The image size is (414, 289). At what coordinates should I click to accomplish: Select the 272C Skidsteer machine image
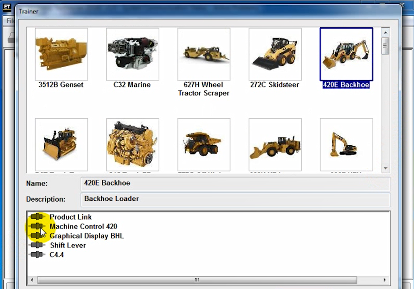tap(275, 54)
